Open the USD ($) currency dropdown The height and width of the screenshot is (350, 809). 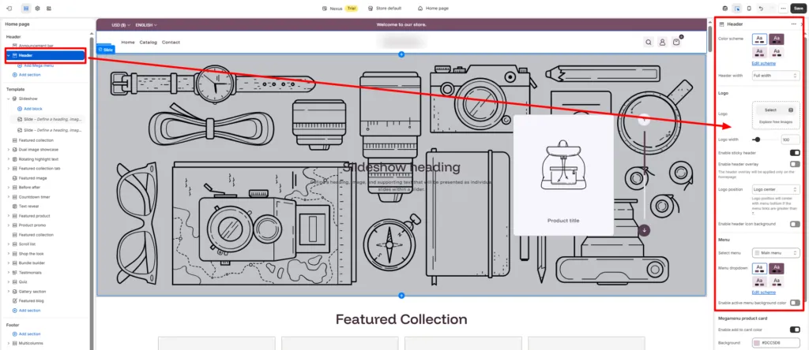point(121,24)
